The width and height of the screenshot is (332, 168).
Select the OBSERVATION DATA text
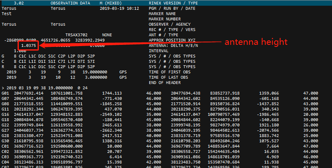tap(70, 3)
